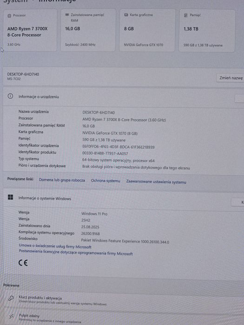This screenshot has width=244, height=325.
Task: Click the key icon beside Klucz produktu i aktywacja
Action: tap(11, 298)
